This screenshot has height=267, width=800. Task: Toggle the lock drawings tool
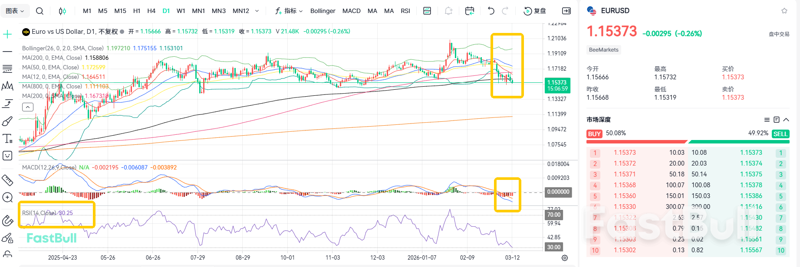click(7, 254)
